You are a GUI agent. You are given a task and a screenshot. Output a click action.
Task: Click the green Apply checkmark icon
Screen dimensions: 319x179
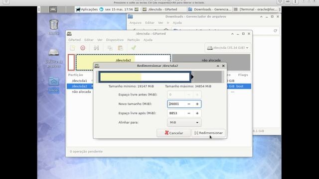[x=134, y=48]
